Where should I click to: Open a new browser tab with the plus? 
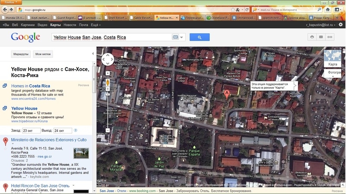[337, 18]
